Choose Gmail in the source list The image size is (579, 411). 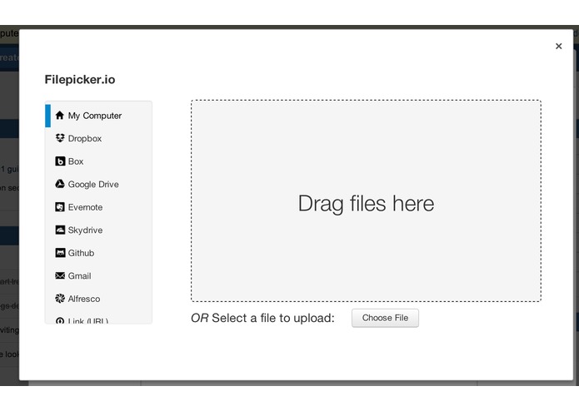(x=98, y=275)
